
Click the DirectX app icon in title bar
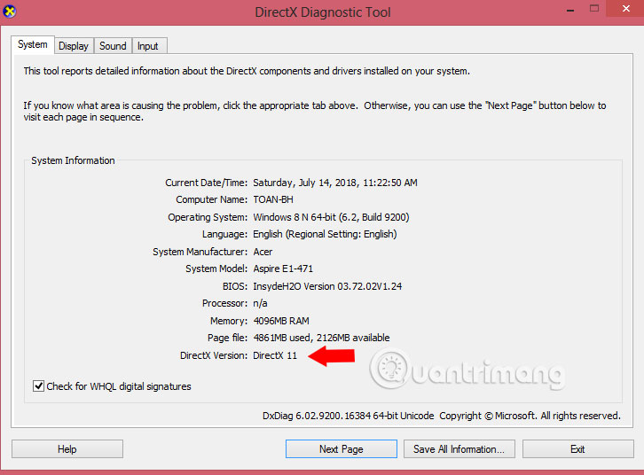click(x=10, y=12)
